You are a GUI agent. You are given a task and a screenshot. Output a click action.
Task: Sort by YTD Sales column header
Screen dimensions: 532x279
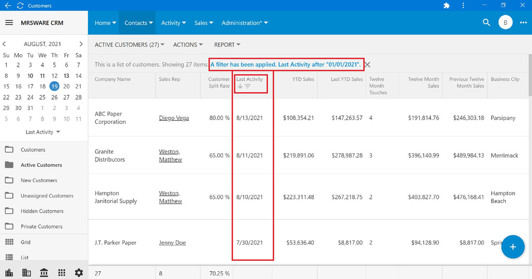point(303,79)
